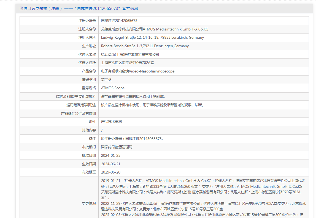Screen dimensions: 316x218
Task: Select the 2019-01-21 change record entry
Action: pyautogui.click(x=203, y=189)
